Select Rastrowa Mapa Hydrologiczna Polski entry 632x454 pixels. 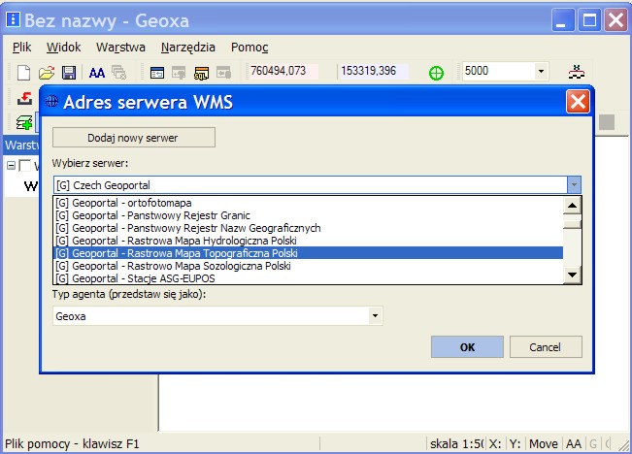(x=309, y=241)
